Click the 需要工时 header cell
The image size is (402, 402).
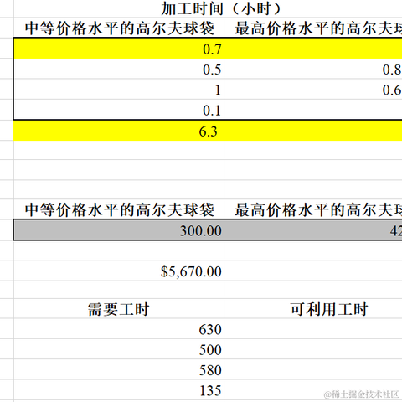tap(119, 309)
